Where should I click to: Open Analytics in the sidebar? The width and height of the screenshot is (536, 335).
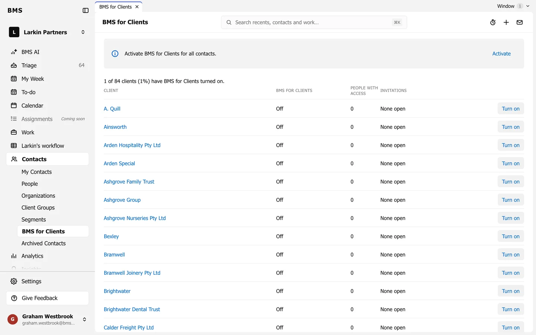pos(48,256)
